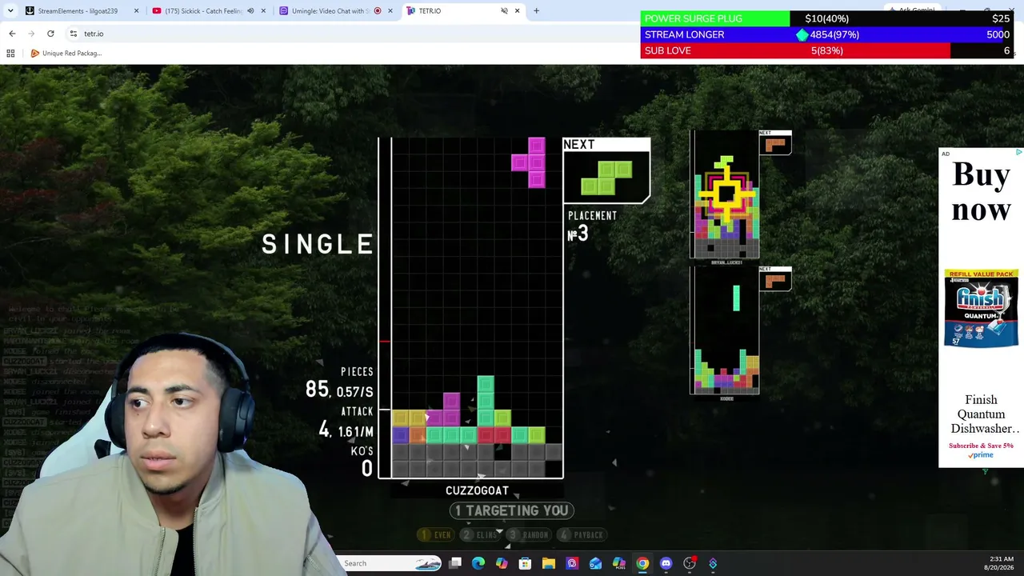Open the browser apps grid

point(10,54)
